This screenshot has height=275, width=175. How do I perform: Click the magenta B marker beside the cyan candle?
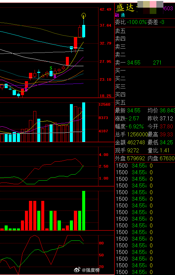pos(55,76)
